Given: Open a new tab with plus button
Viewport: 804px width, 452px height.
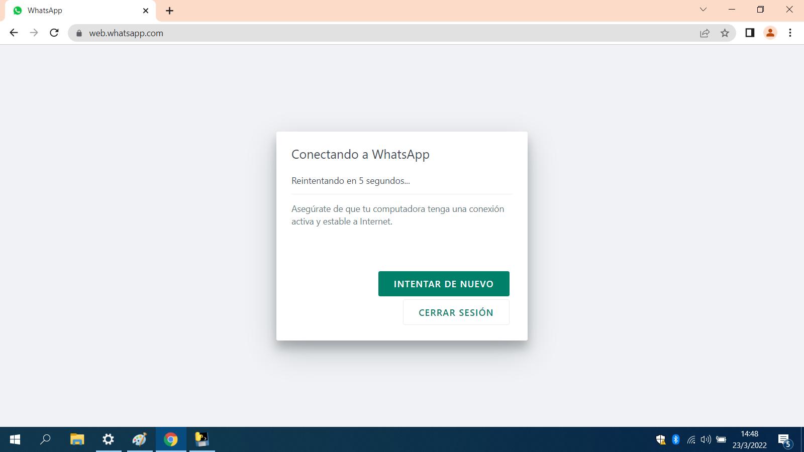Looking at the screenshot, I should click(x=170, y=11).
